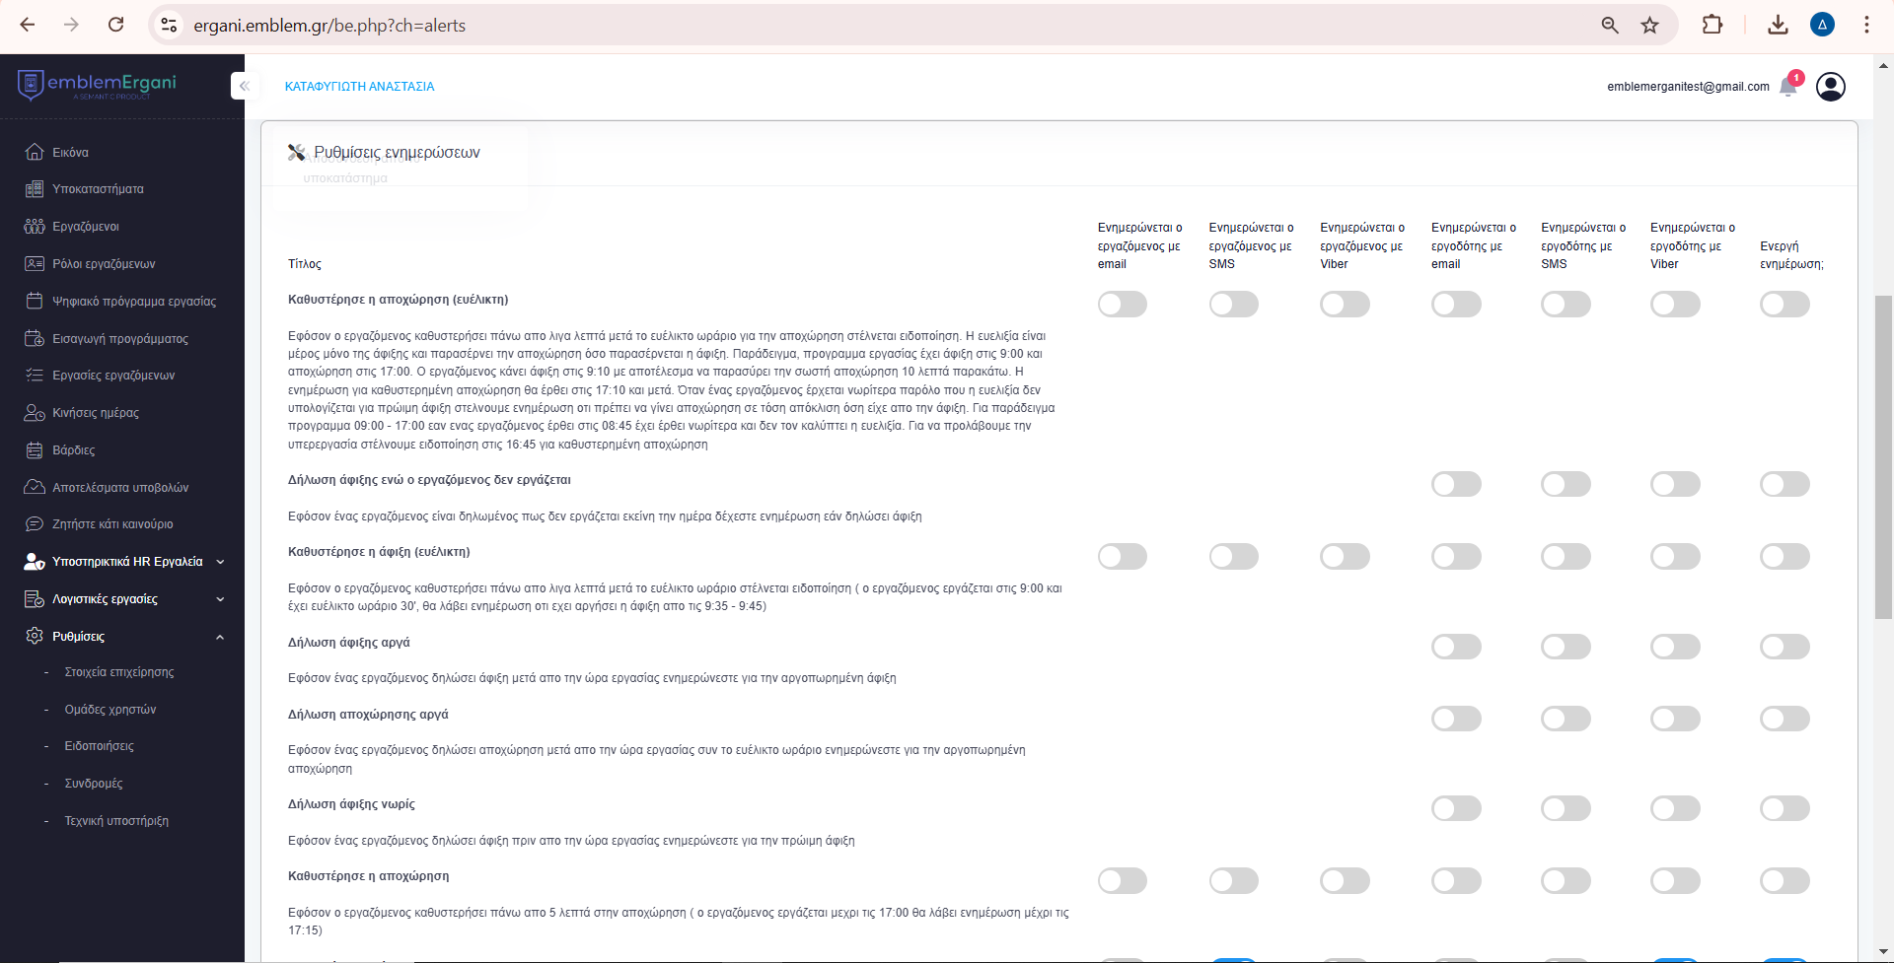Click the Εργαζόμενοι people icon

(35, 227)
